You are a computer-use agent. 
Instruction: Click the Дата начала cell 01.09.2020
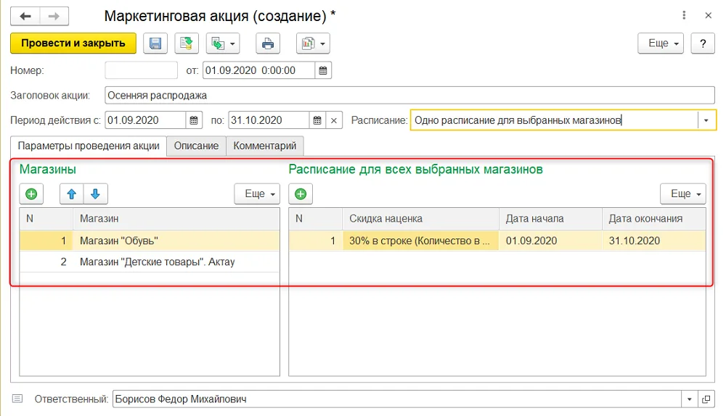[550, 241]
